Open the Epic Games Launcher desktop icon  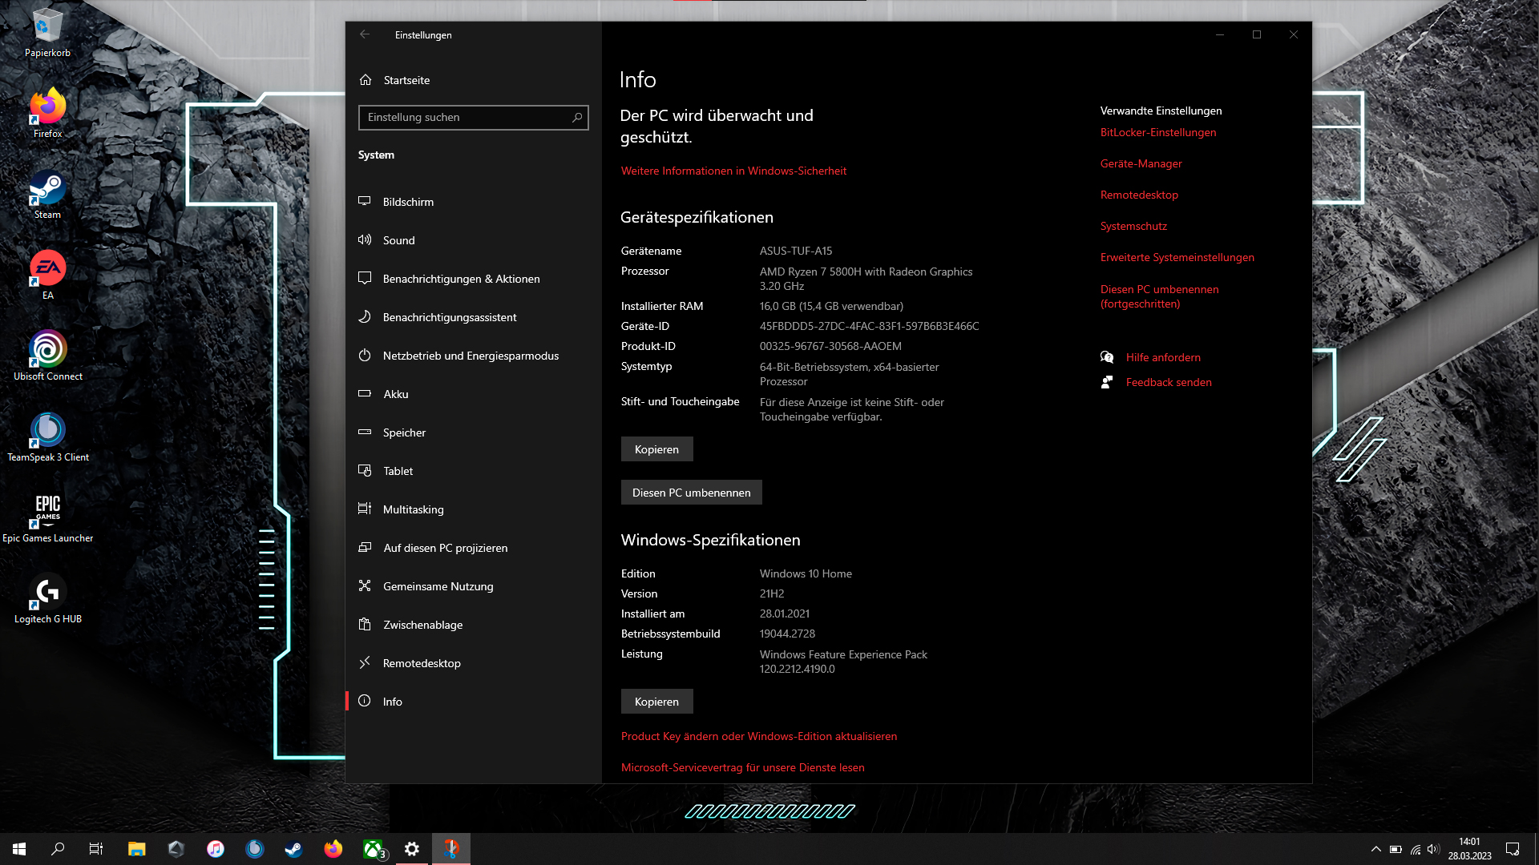pos(47,511)
